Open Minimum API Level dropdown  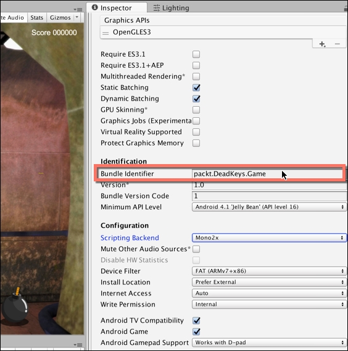[x=269, y=207]
